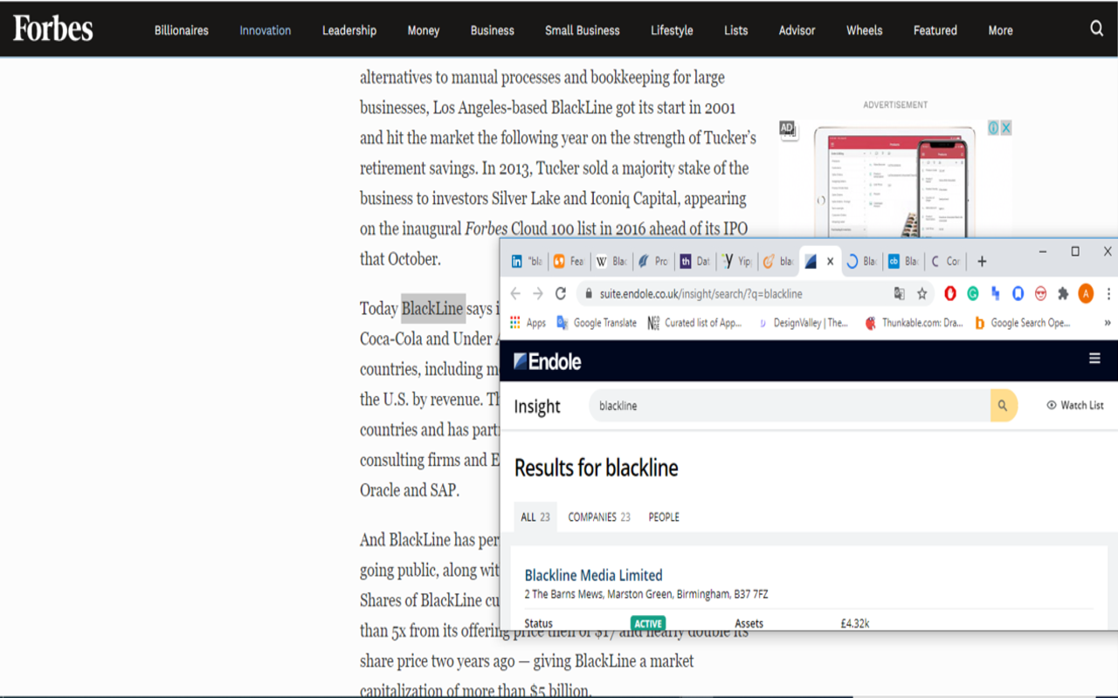This screenshot has height=698, width=1118.
Task: Click the ad info icon on Forbes ad
Action: pos(994,127)
